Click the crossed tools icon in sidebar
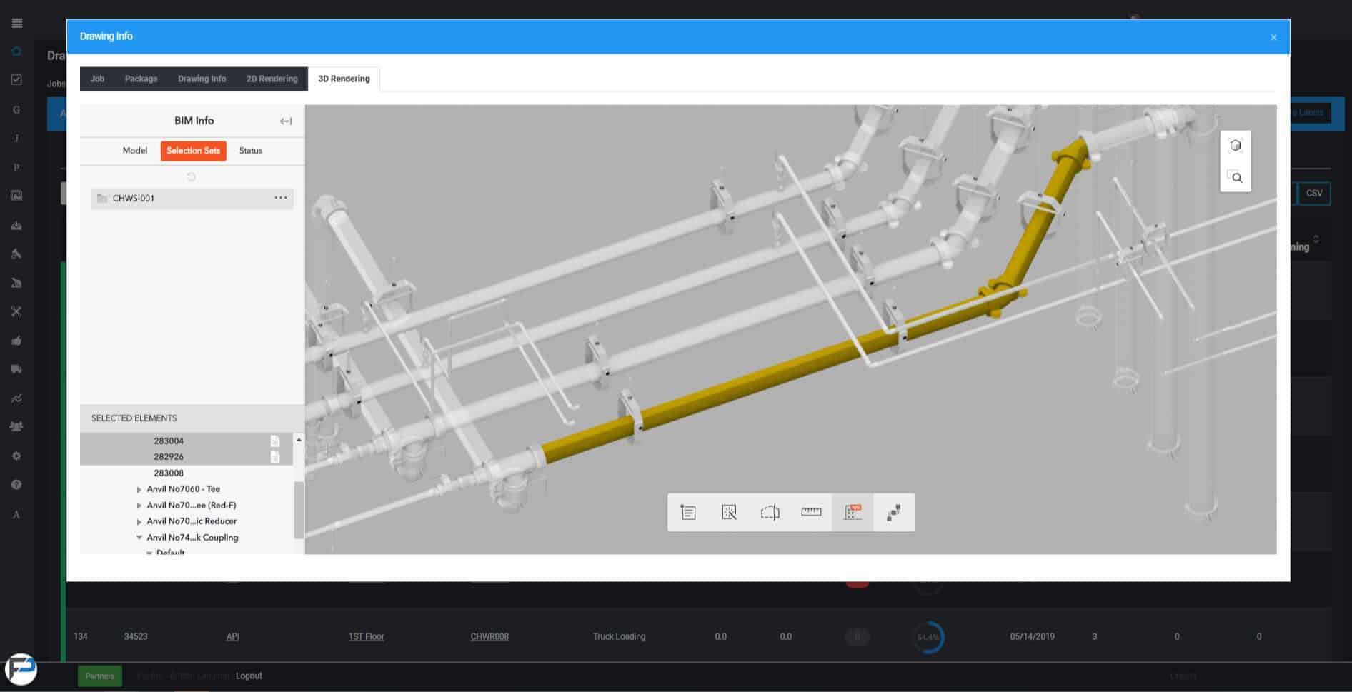The height and width of the screenshot is (692, 1352). click(x=16, y=311)
